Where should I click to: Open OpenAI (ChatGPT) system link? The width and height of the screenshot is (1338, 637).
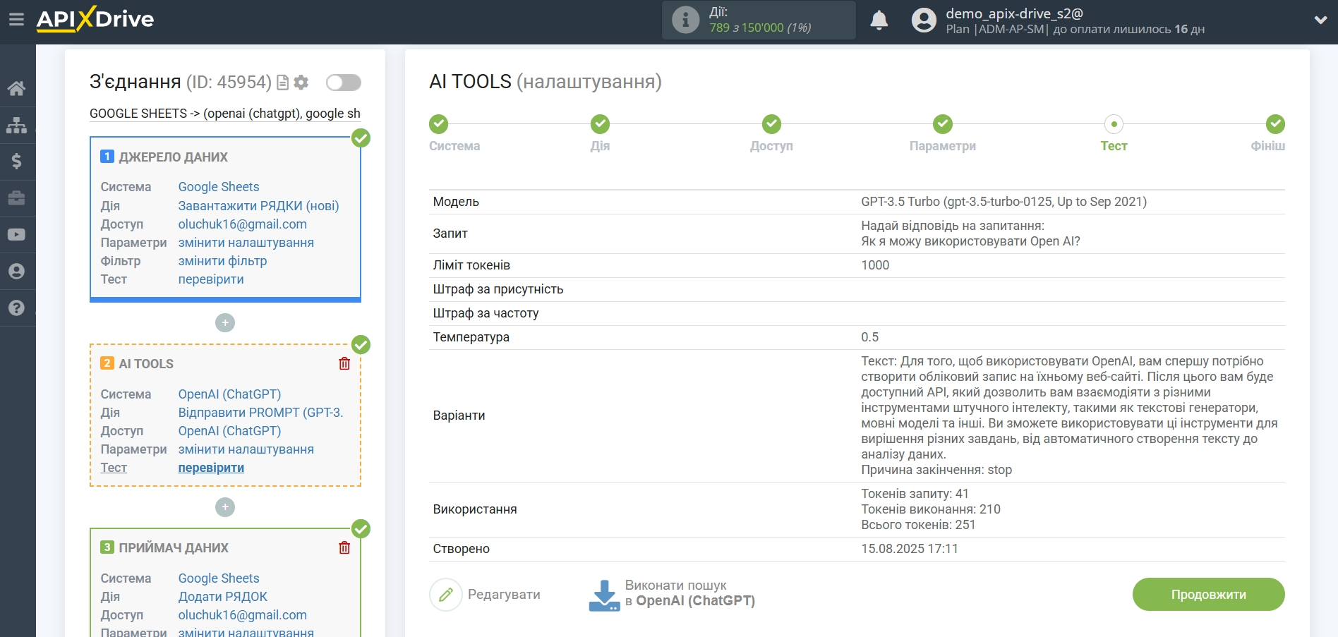(x=229, y=394)
